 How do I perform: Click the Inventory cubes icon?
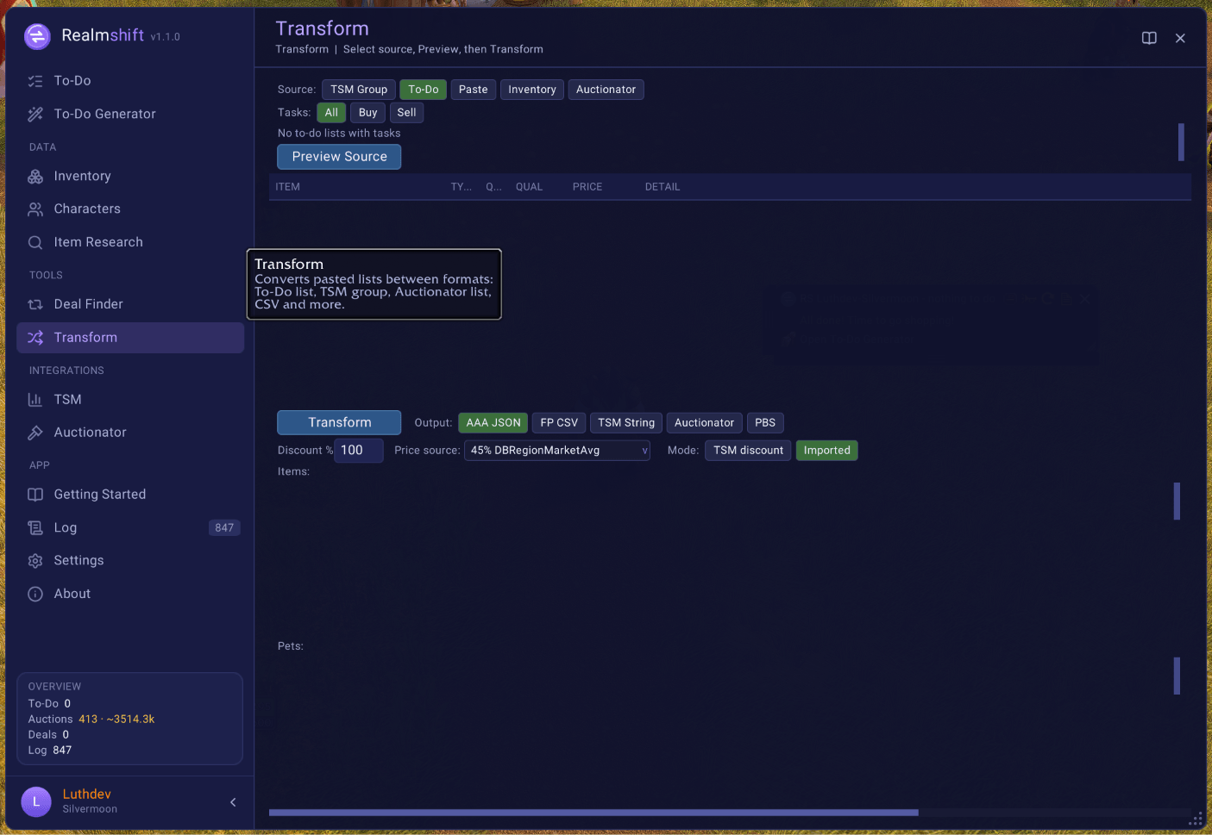(x=35, y=177)
